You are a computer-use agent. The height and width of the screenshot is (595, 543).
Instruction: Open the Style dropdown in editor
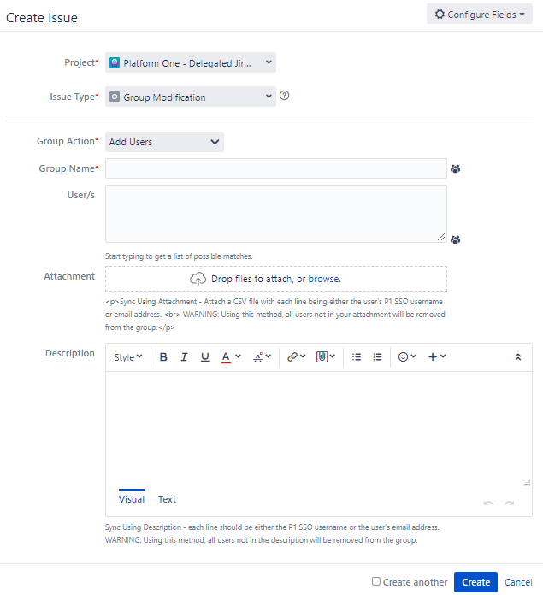point(128,357)
